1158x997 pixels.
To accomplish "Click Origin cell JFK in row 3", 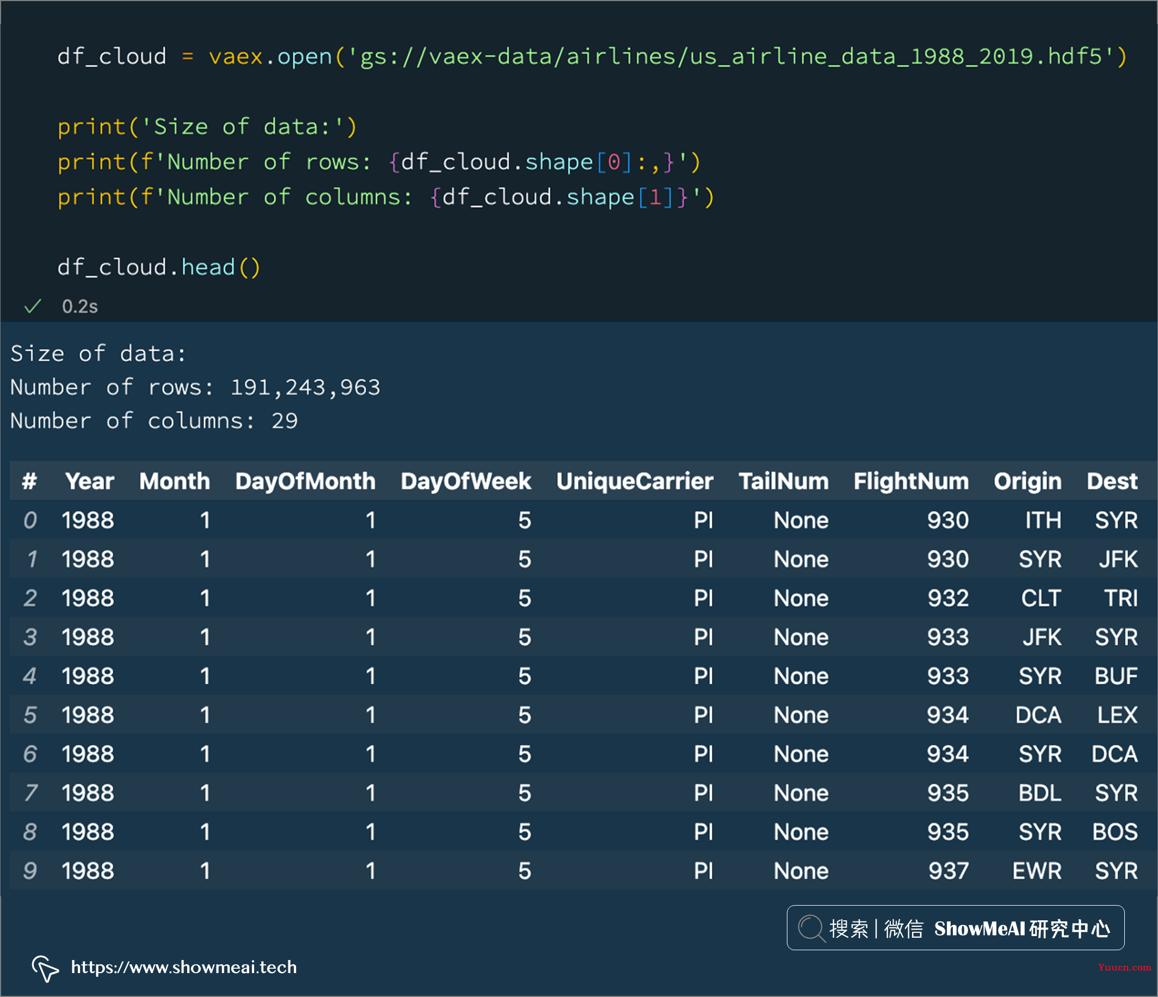I will point(1042,637).
